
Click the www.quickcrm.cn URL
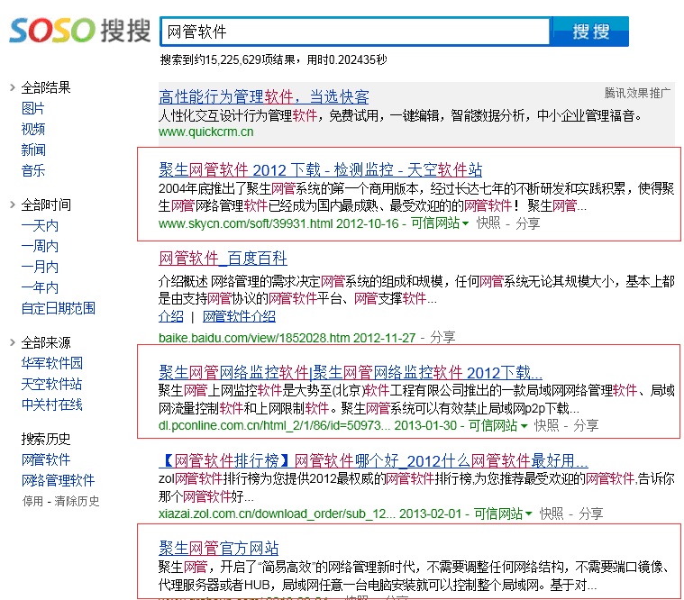205,132
